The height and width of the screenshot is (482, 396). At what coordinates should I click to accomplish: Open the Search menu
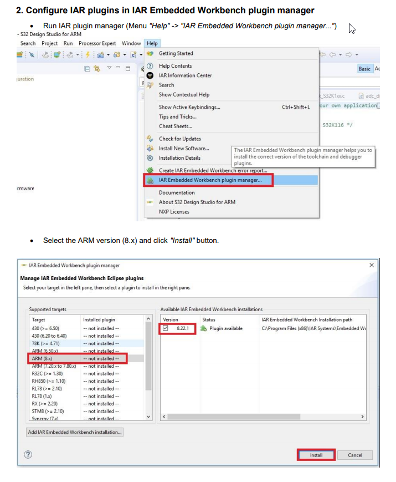(28, 43)
